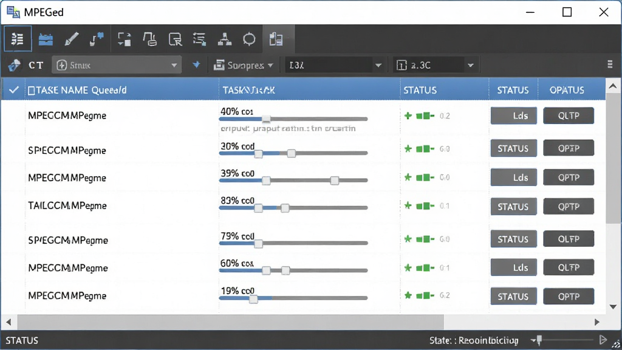Click the green star in the 30% row

click(x=408, y=149)
